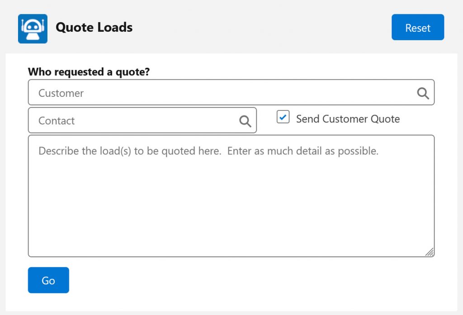
Task: Click the Contact field search icon
Action: click(245, 121)
